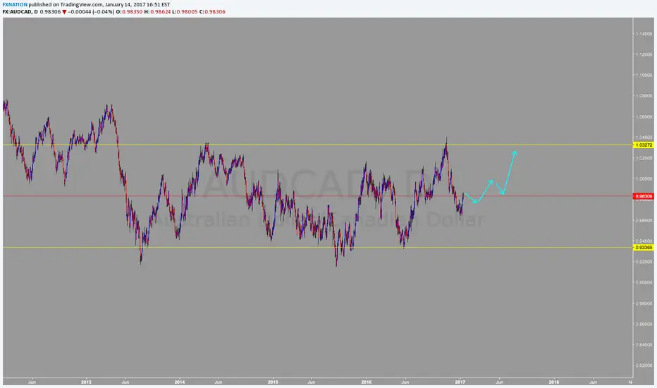This screenshot has width=657, height=388.
Task: Click the 1.00000 price axis label
Action: [x=645, y=178]
